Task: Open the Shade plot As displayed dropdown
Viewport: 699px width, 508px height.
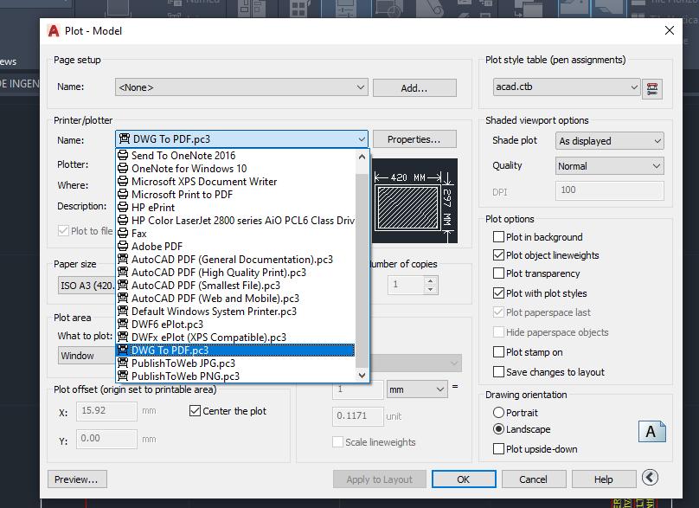Action: tap(609, 141)
